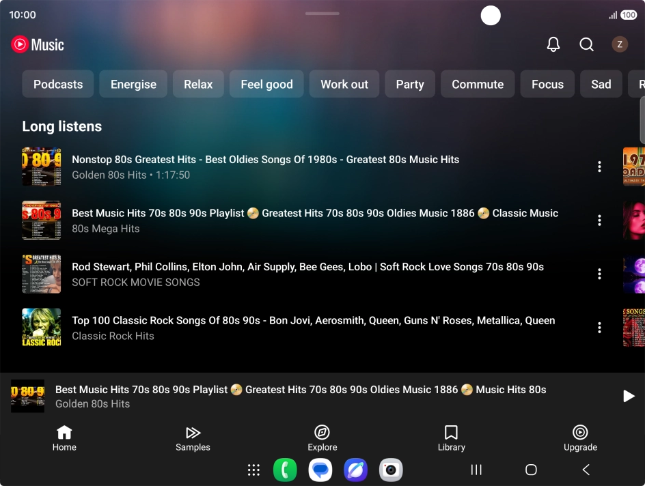Image resolution: width=645 pixels, height=486 pixels.
Task: Switch to the Explore tab
Action: click(x=322, y=438)
